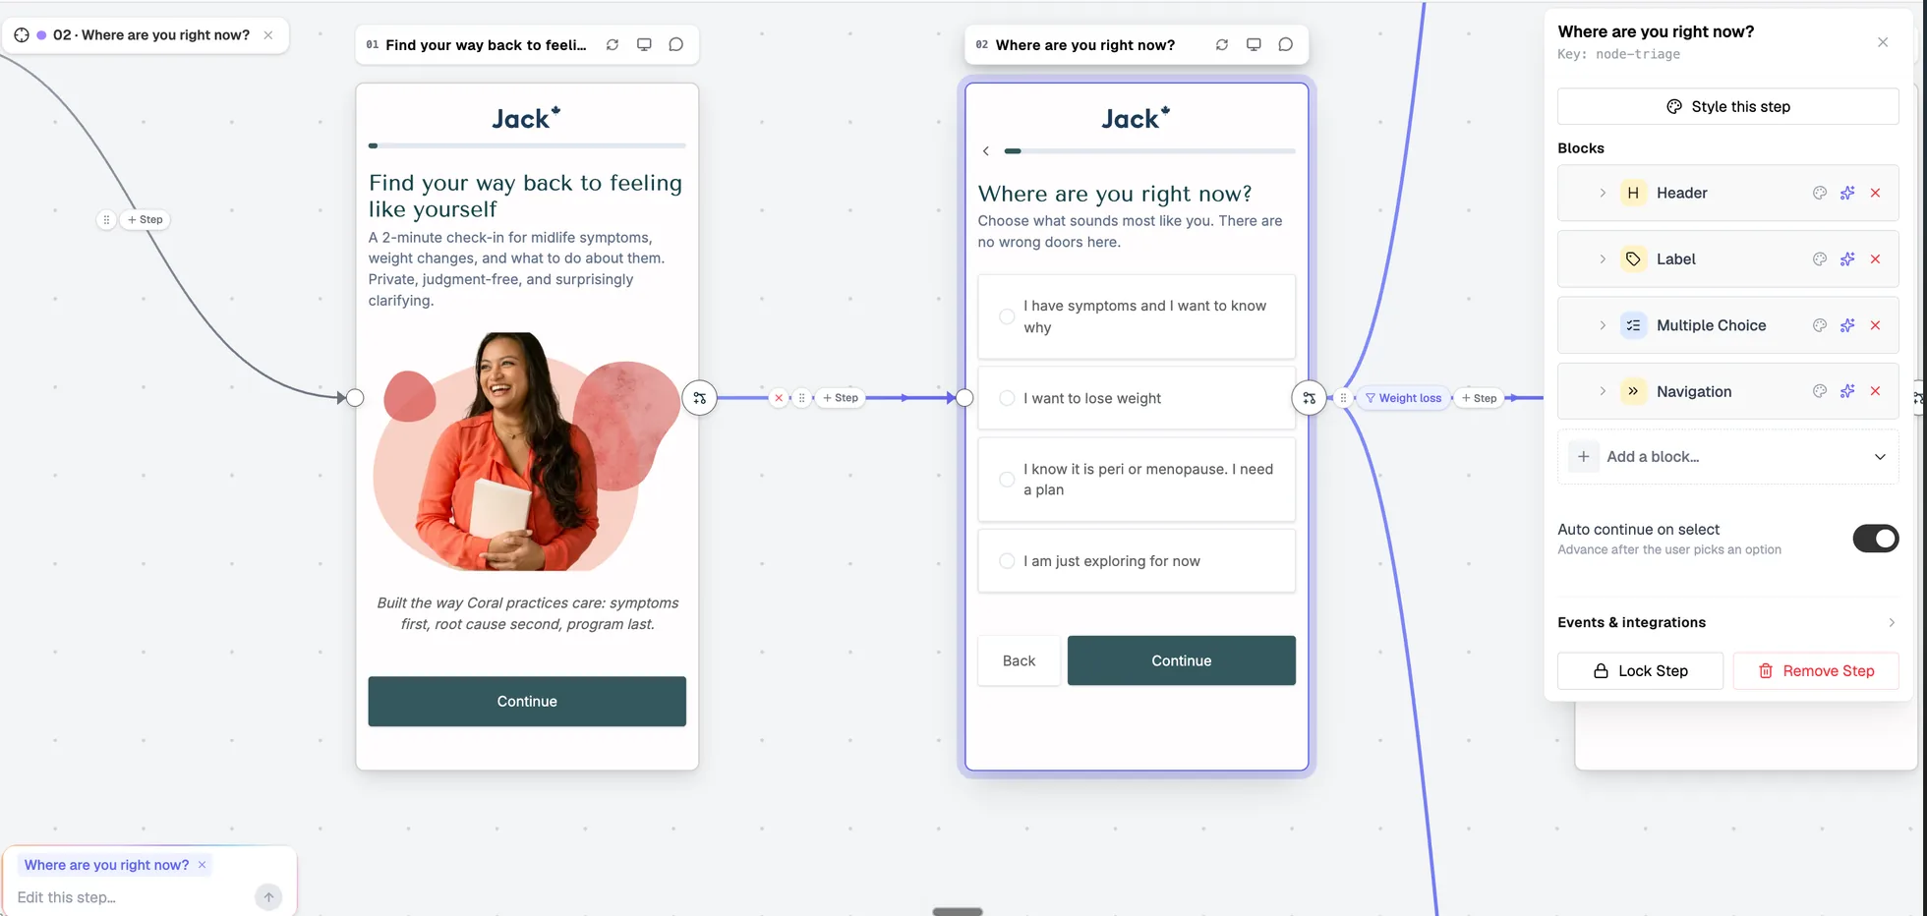This screenshot has width=1927, height=916.
Task: Remove the Label block
Action: click(1875, 258)
